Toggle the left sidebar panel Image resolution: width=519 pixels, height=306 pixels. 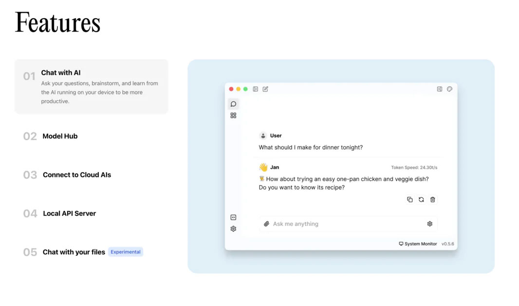[x=255, y=89]
